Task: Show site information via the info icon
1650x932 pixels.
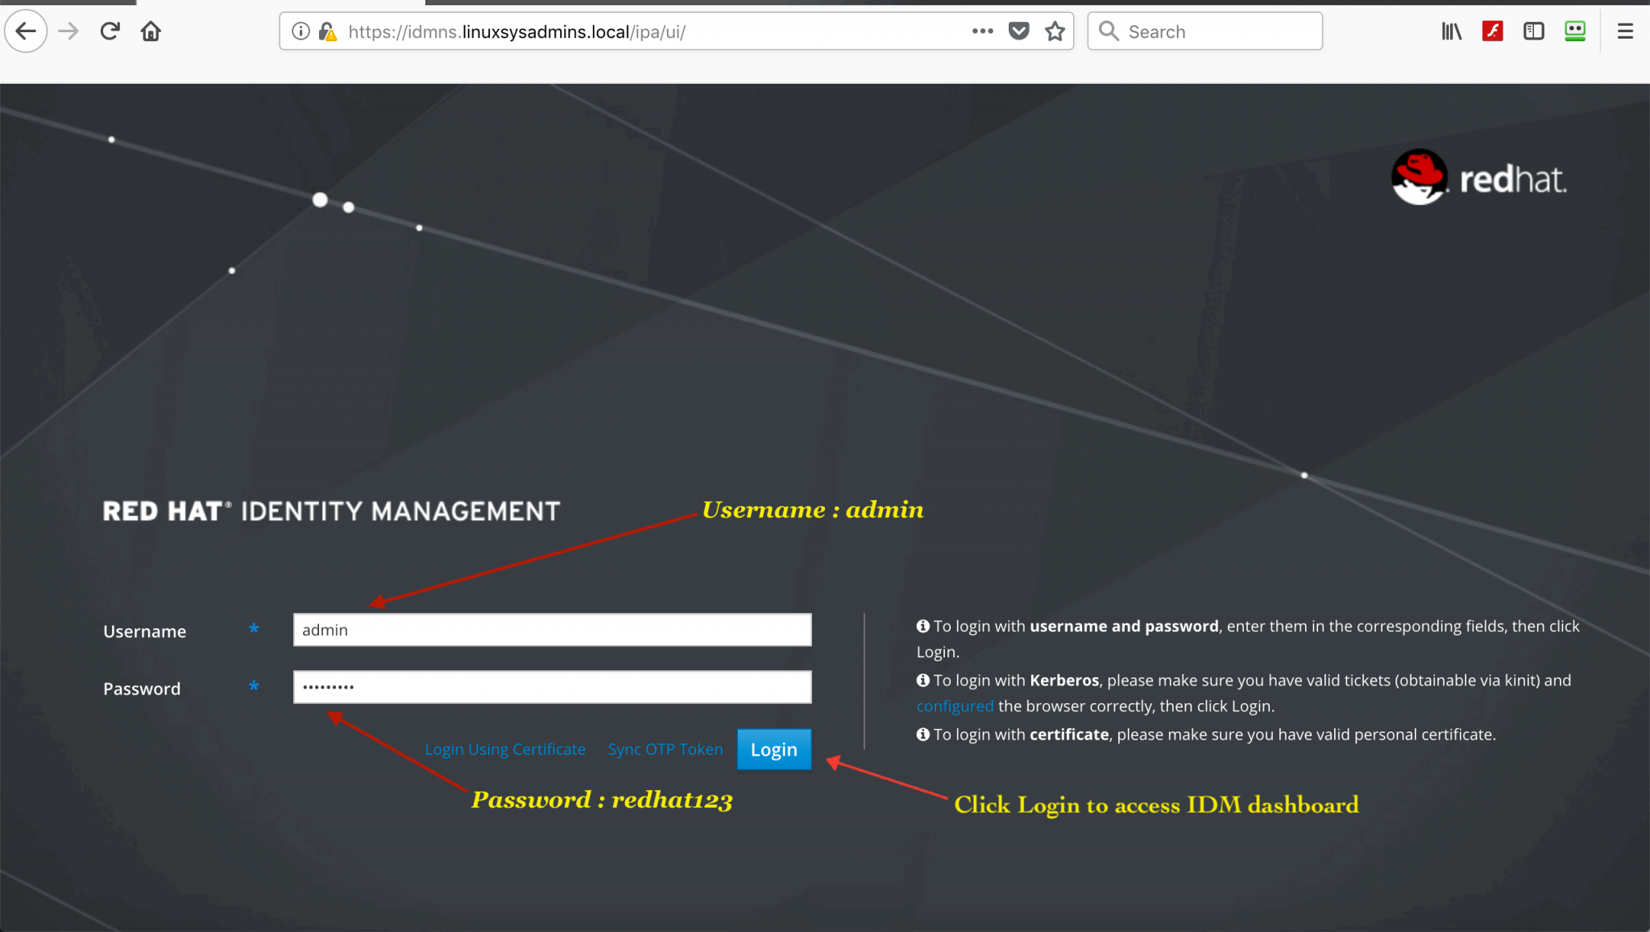Action: pyautogui.click(x=301, y=31)
